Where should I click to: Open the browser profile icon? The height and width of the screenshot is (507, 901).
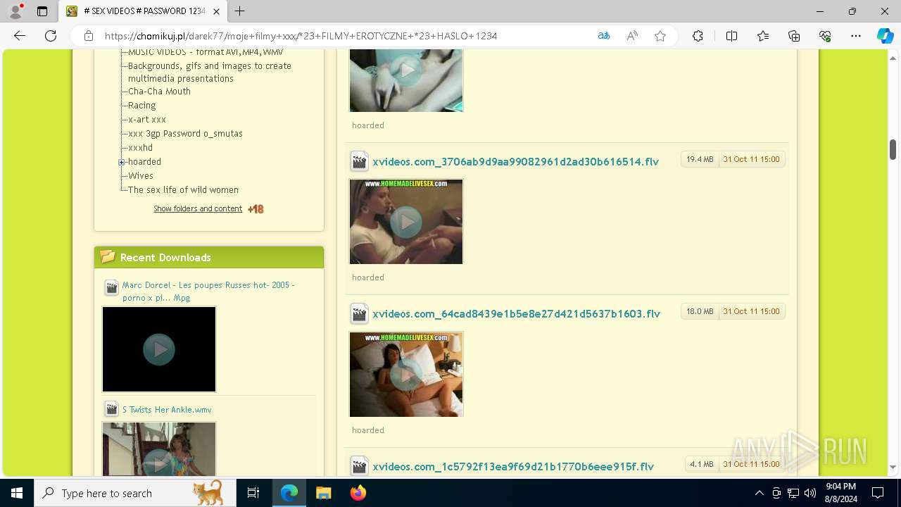click(x=15, y=11)
